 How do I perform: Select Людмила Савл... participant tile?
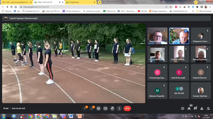pyautogui.click(x=201, y=36)
